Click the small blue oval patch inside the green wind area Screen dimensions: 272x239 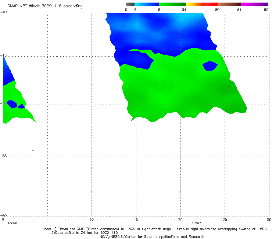pyautogui.click(x=210, y=66)
